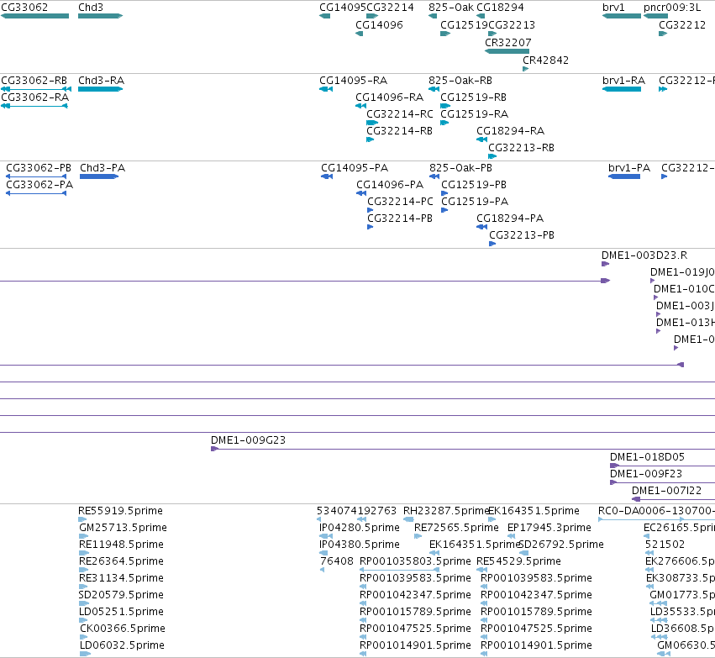Click the SD20579.5prime EST label
715x658 pixels.
pos(121,595)
